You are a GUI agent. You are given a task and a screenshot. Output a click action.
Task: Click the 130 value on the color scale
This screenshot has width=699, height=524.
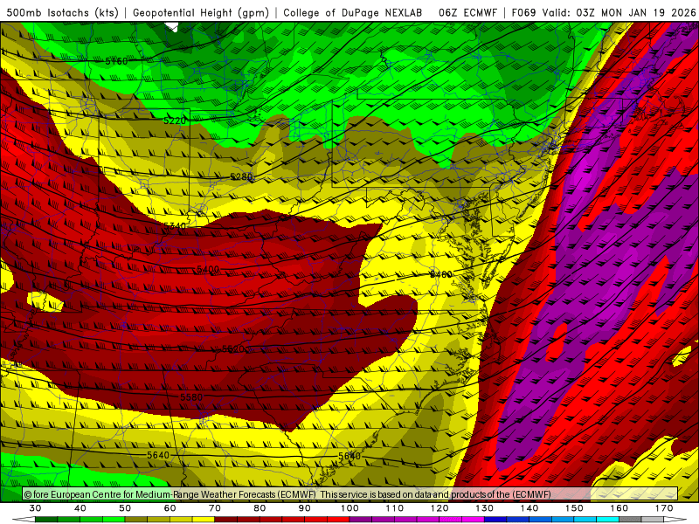[484, 508]
